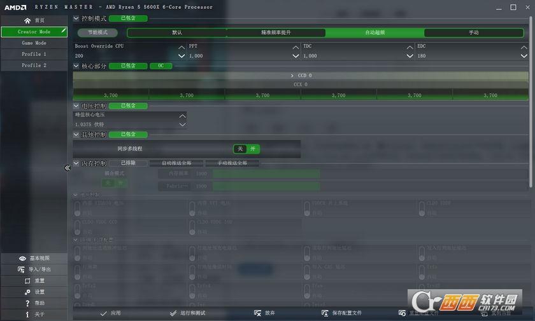Click the 节能模式 eco mode button
The height and width of the screenshot is (321, 535).
click(97, 32)
